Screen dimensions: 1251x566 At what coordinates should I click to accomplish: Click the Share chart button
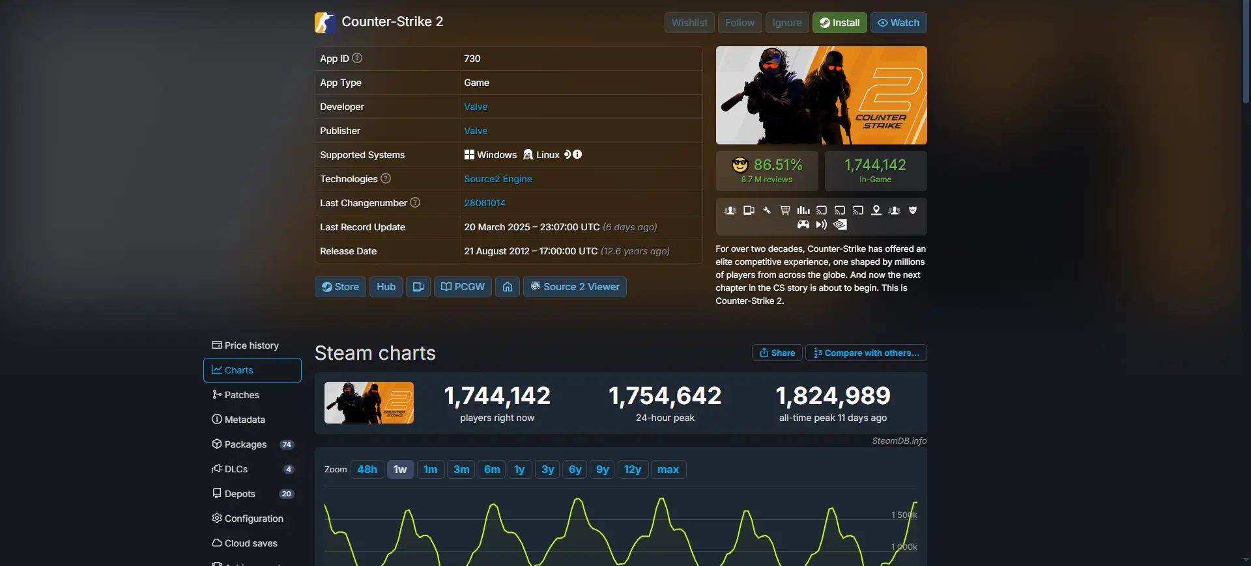(x=777, y=353)
